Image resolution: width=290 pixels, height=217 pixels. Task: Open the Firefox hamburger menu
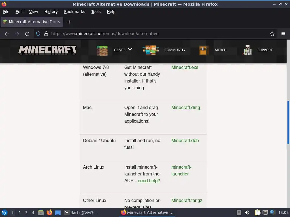coord(283,34)
